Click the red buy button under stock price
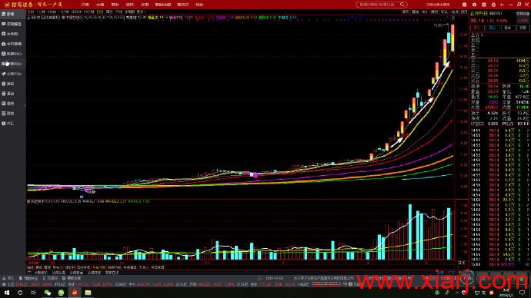This screenshot has height=298, width=531. coord(477,28)
